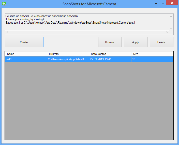179x145 pixels.
Task: Select the C:\Users\kompik path cell
Action: (x=68, y=59)
